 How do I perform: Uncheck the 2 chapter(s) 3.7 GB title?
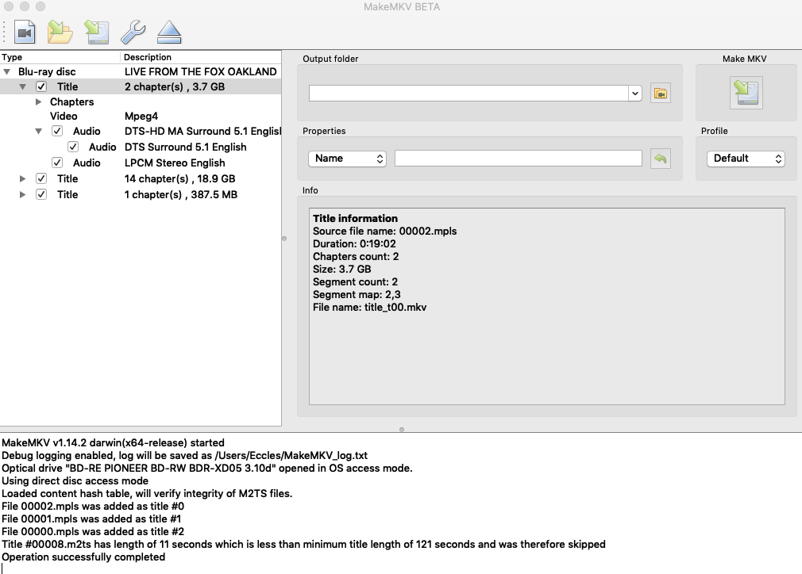pos(41,87)
